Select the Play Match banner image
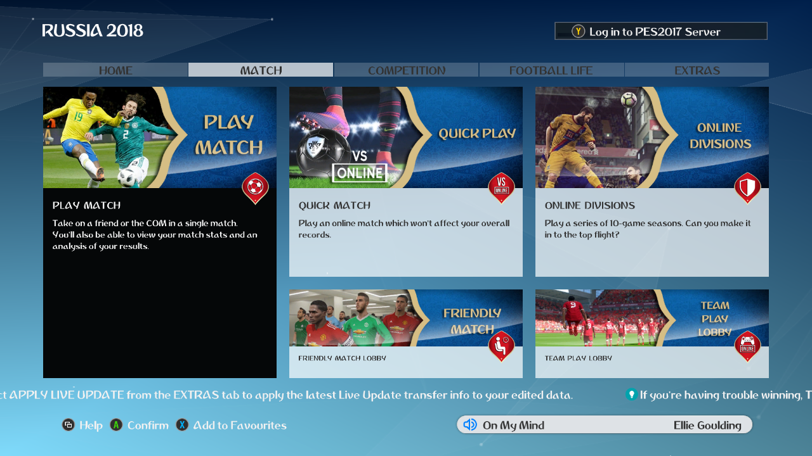Image resolution: width=812 pixels, height=456 pixels. tap(160, 137)
